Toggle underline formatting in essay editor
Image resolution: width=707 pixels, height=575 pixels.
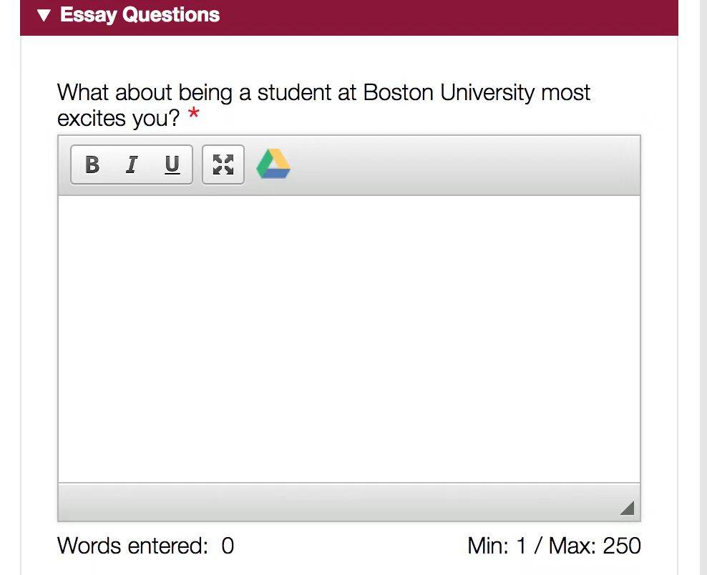(x=172, y=164)
